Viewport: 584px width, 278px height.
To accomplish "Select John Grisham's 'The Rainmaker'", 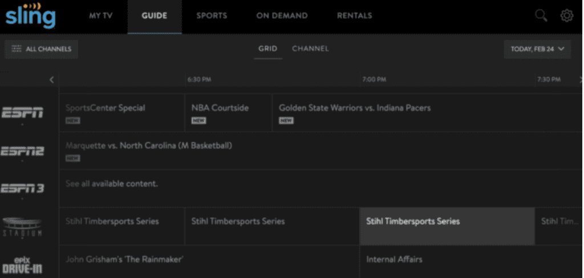I will tap(209, 261).
